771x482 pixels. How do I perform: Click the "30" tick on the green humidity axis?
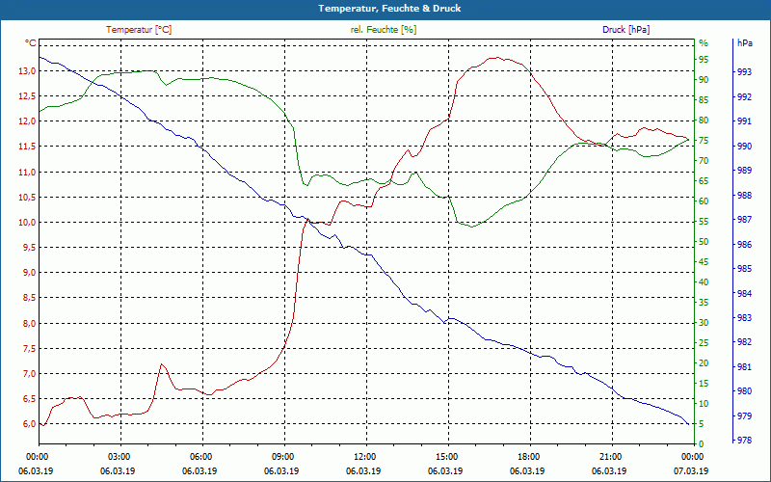click(704, 323)
